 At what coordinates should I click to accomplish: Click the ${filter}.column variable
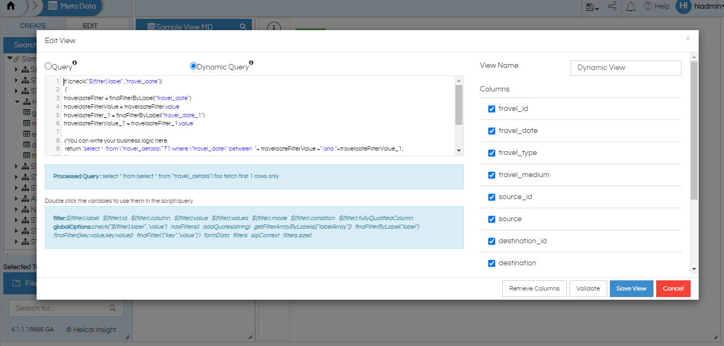[151, 218]
